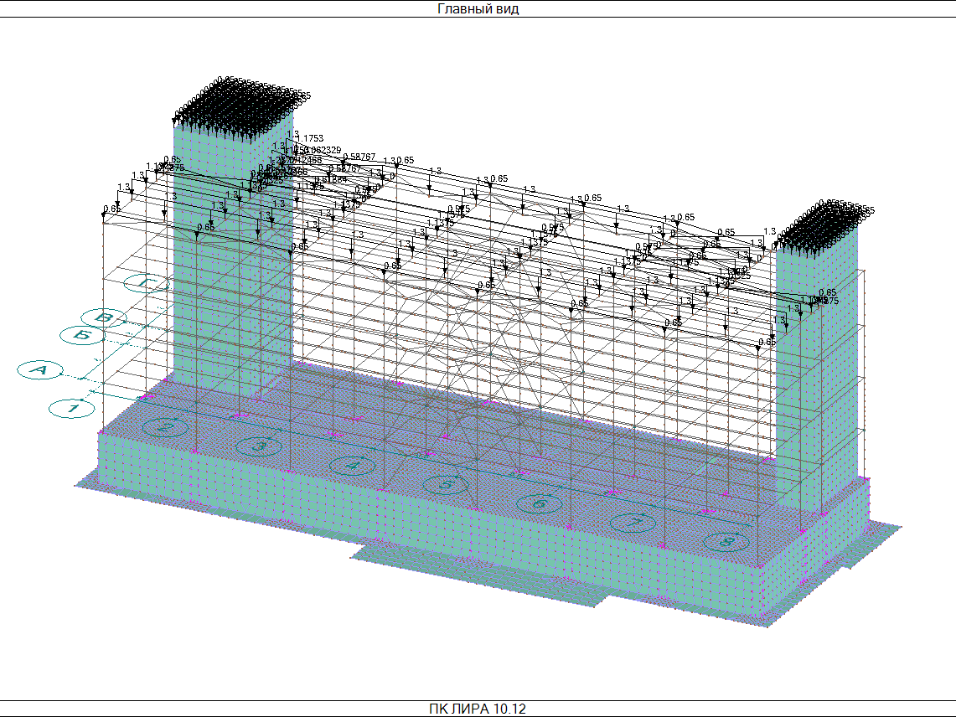The width and height of the screenshot is (956, 717).
Task: Pick the grid axis marker '5'
Action: 446,485
